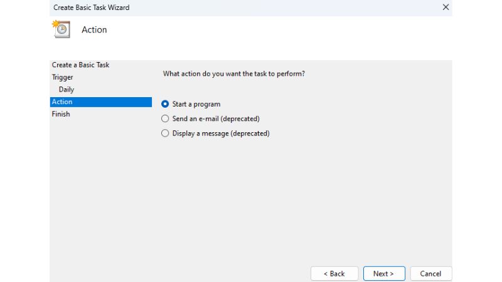The height and width of the screenshot is (282, 502).
Task: Click the Task Scheduler clock icon in header
Action: pyautogui.click(x=61, y=29)
